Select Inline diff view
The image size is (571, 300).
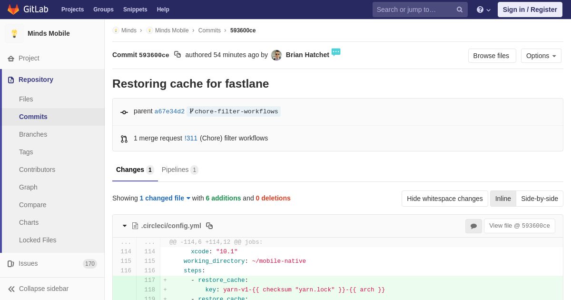coord(503,199)
